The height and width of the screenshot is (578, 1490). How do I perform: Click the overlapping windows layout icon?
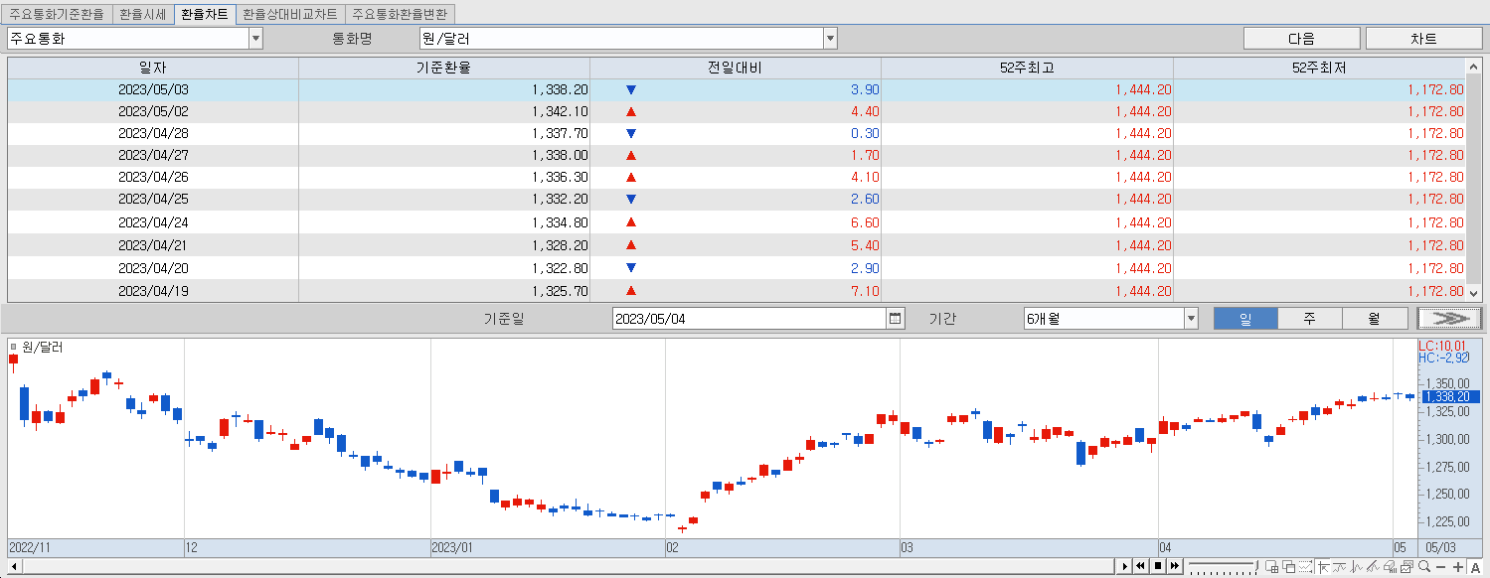(1288, 567)
